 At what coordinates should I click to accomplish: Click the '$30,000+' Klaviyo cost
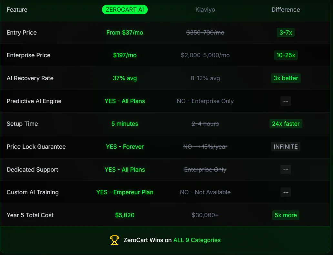click(205, 215)
